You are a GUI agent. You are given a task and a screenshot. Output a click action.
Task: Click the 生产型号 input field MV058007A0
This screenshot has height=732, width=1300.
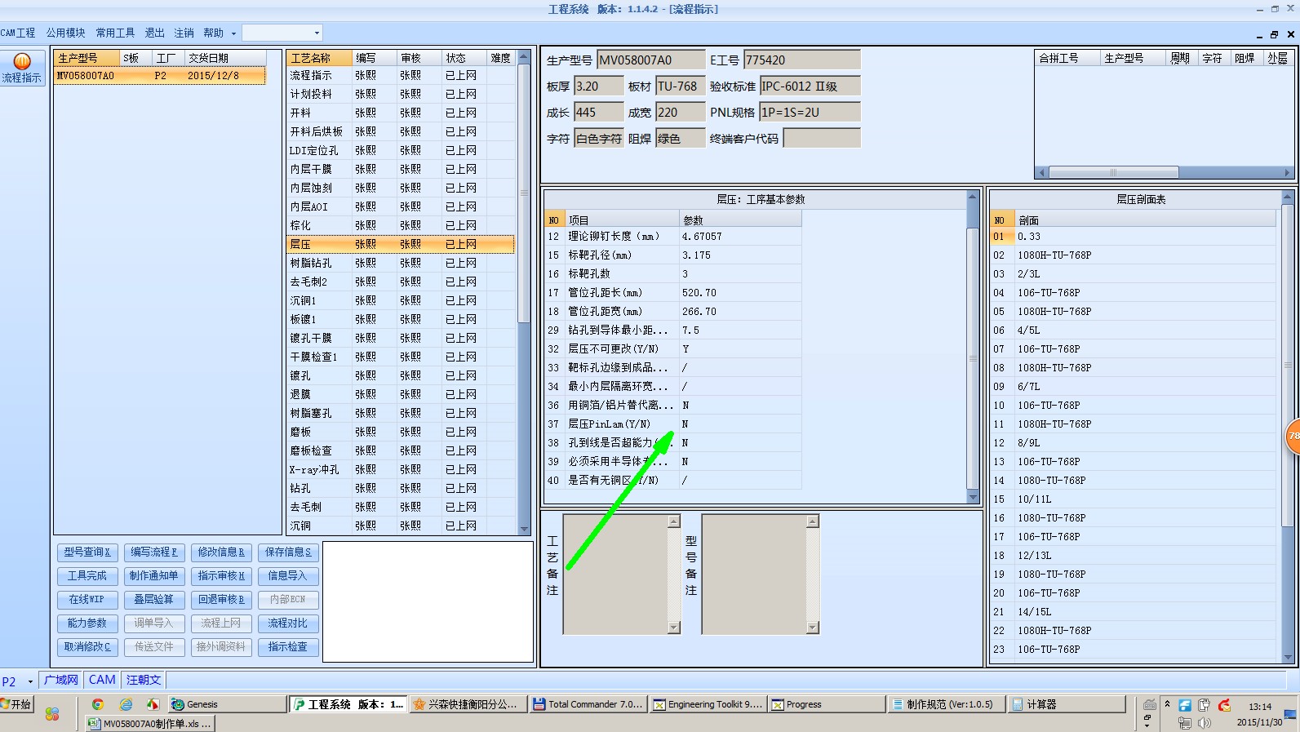tap(651, 60)
